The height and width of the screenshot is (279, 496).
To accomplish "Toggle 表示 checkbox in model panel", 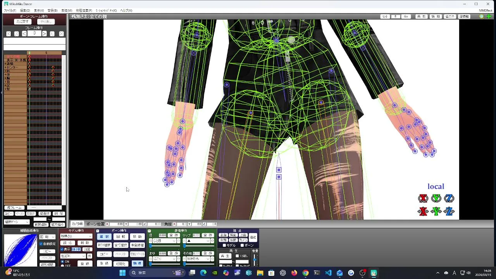I will coord(62,249).
